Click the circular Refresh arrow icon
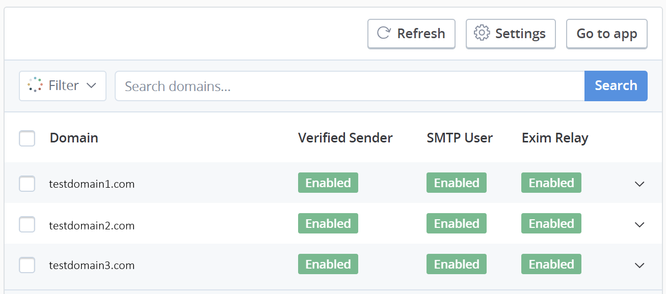Screen dimensions: 666x294 coord(383,34)
